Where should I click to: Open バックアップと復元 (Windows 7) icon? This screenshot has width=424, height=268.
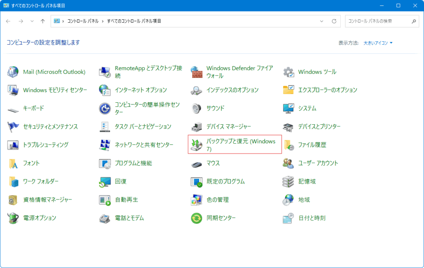tap(197, 145)
